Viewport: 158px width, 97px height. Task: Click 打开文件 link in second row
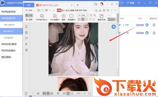[140, 33]
